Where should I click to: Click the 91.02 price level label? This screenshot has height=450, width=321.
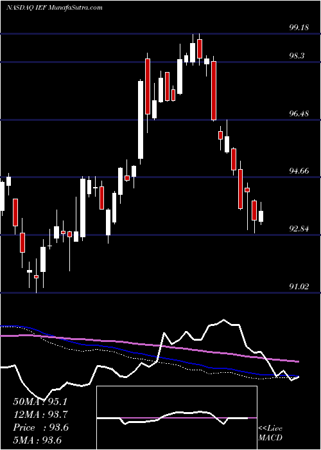coord(299,287)
